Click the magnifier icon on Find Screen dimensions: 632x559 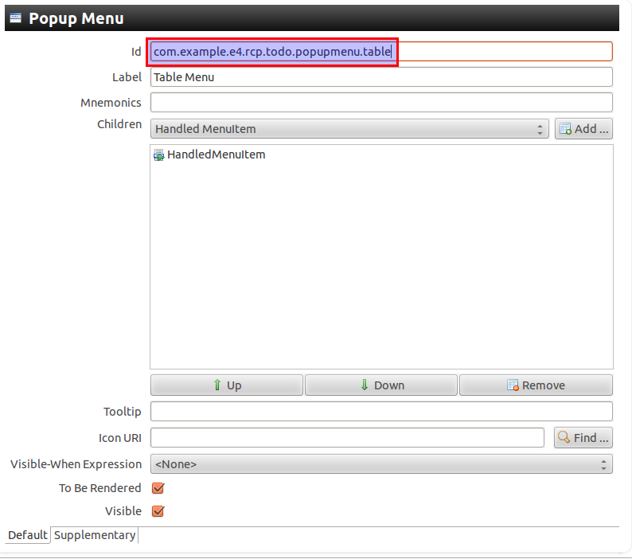click(x=564, y=437)
